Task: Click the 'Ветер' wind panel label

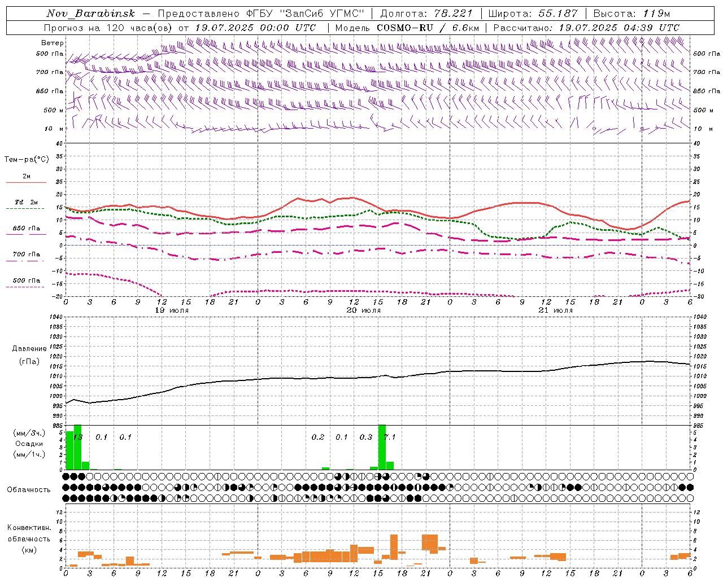Action: (53, 43)
